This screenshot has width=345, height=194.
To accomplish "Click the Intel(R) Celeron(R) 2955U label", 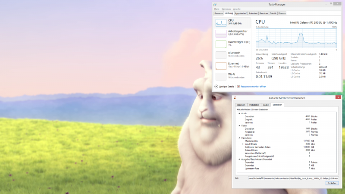I will (314, 22).
